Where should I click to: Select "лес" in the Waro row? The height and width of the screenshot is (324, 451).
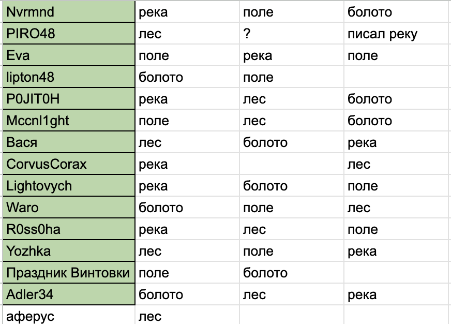(x=397, y=208)
